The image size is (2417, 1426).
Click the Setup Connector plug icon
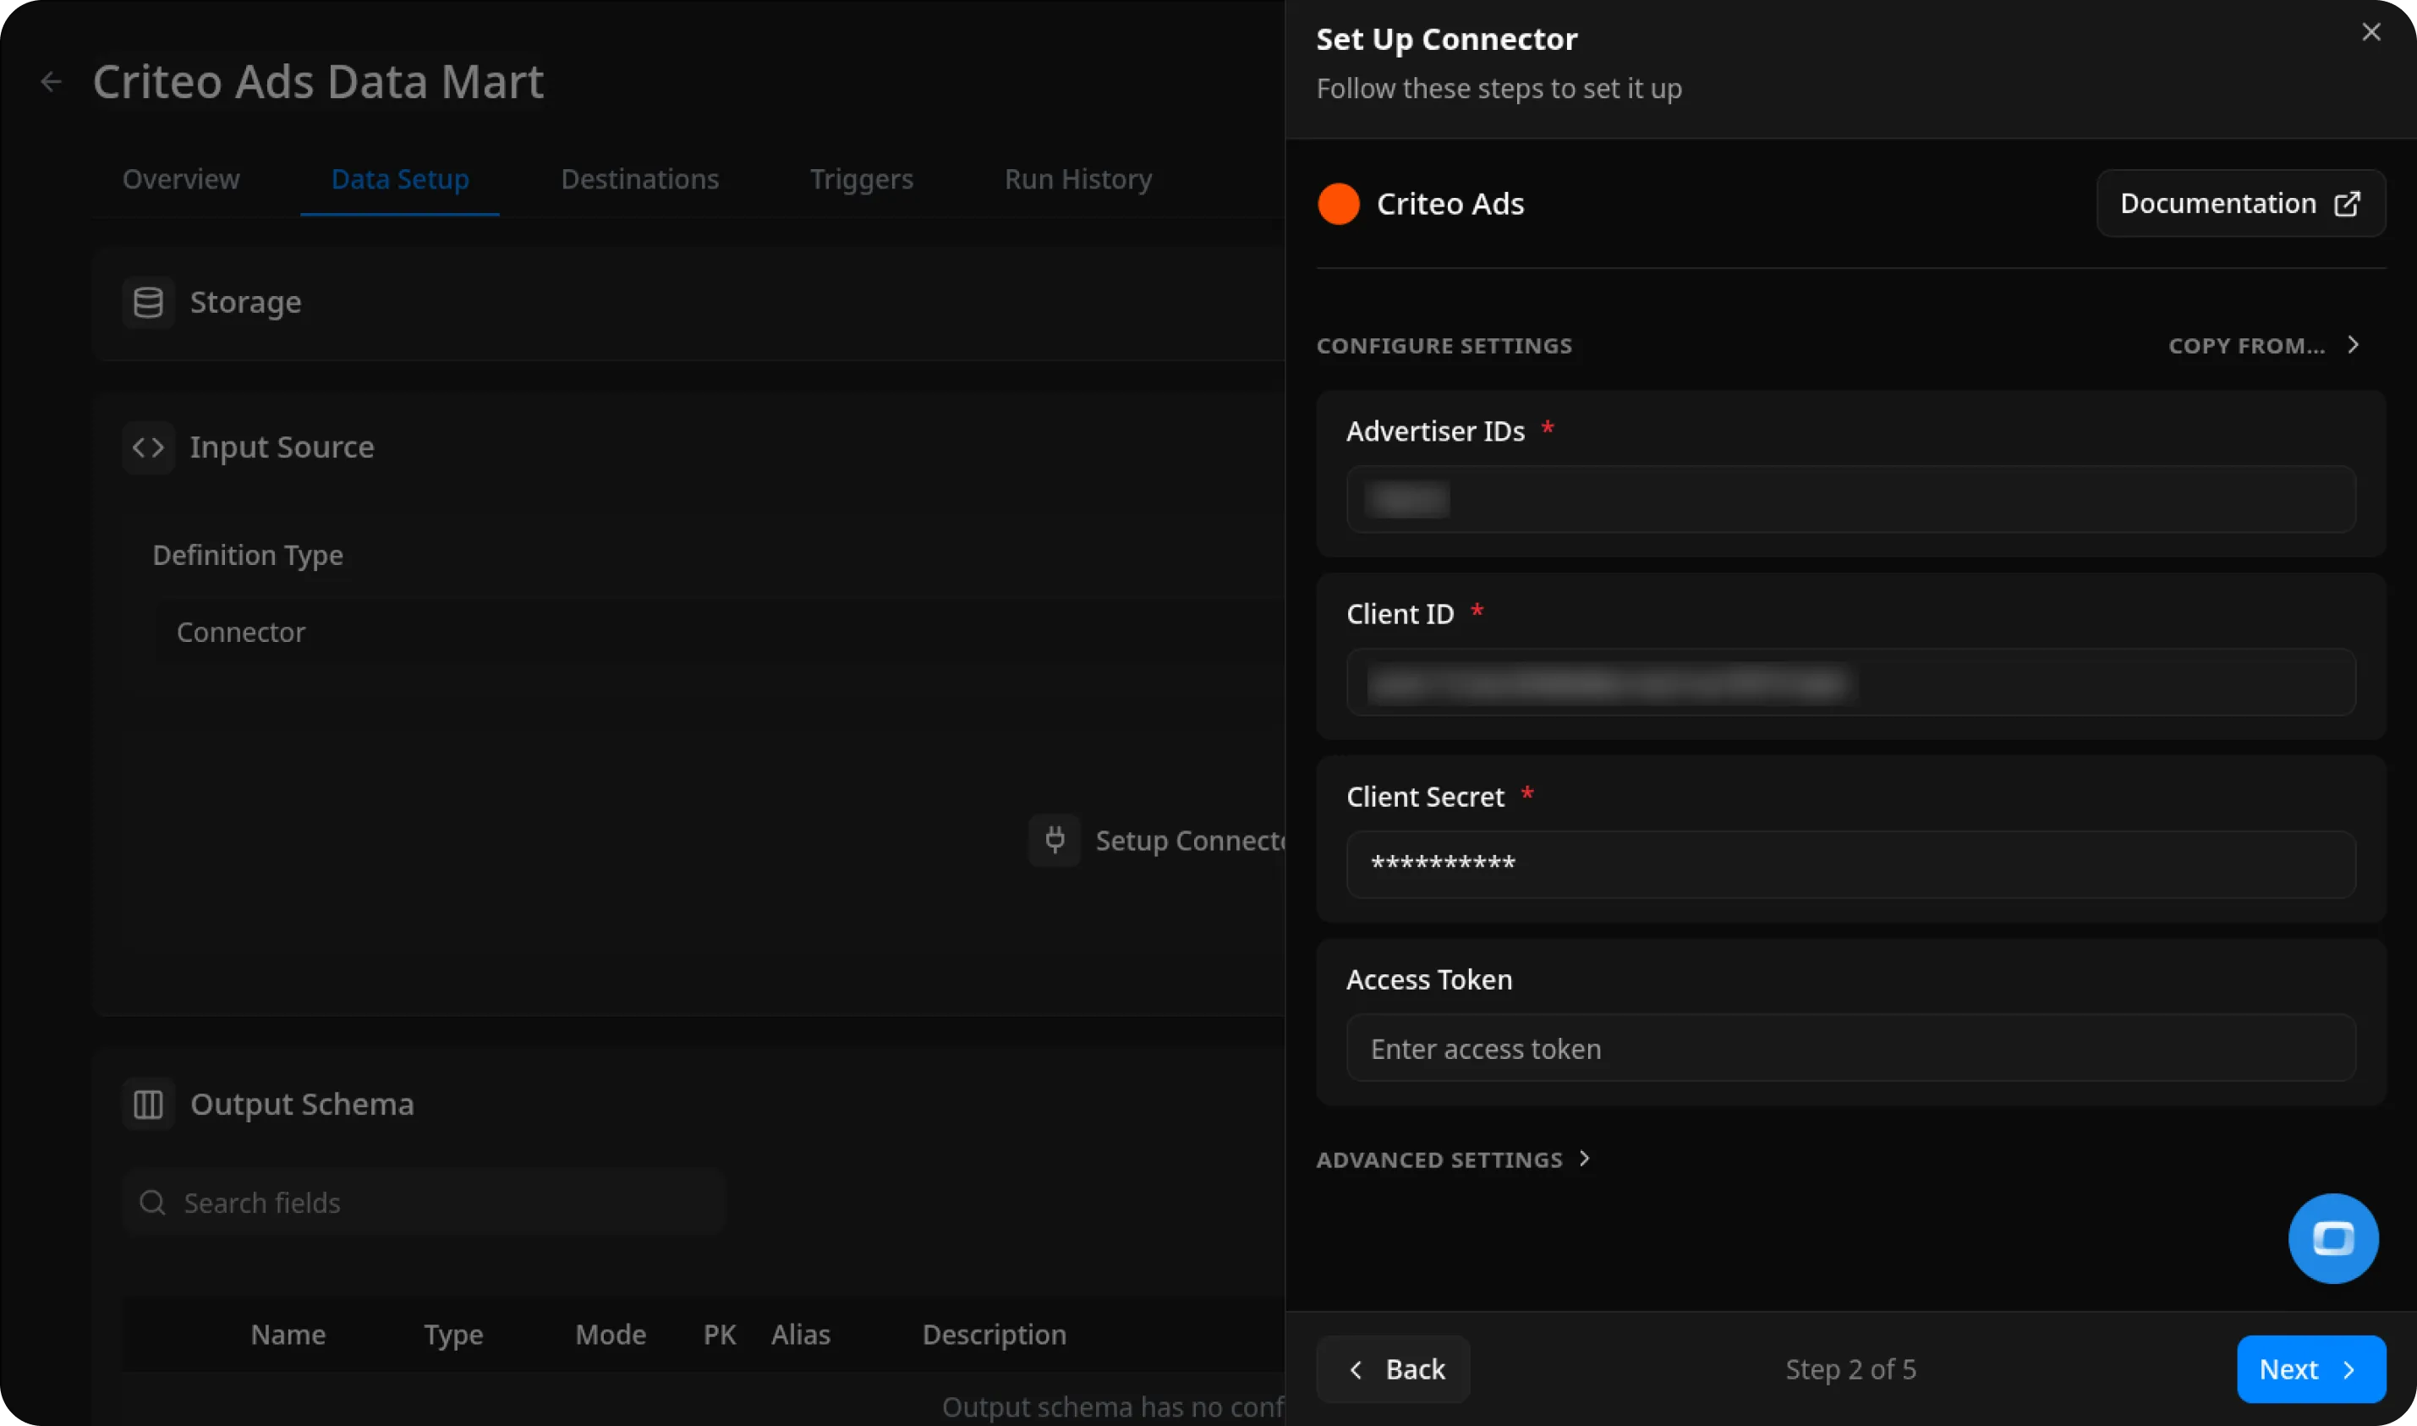pyautogui.click(x=1055, y=840)
